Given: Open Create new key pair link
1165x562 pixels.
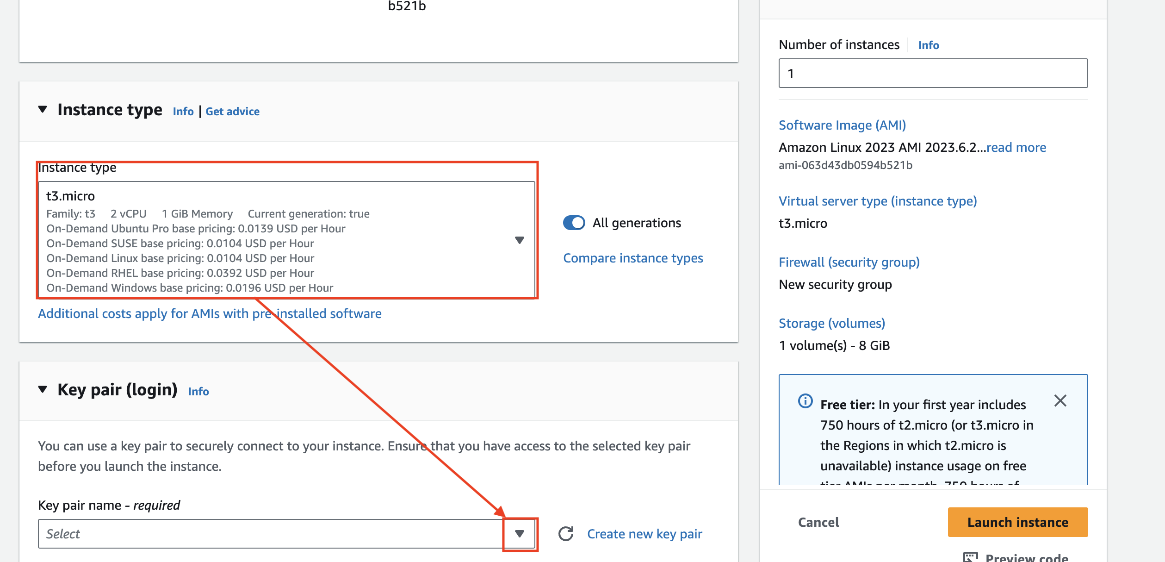Looking at the screenshot, I should tap(644, 534).
